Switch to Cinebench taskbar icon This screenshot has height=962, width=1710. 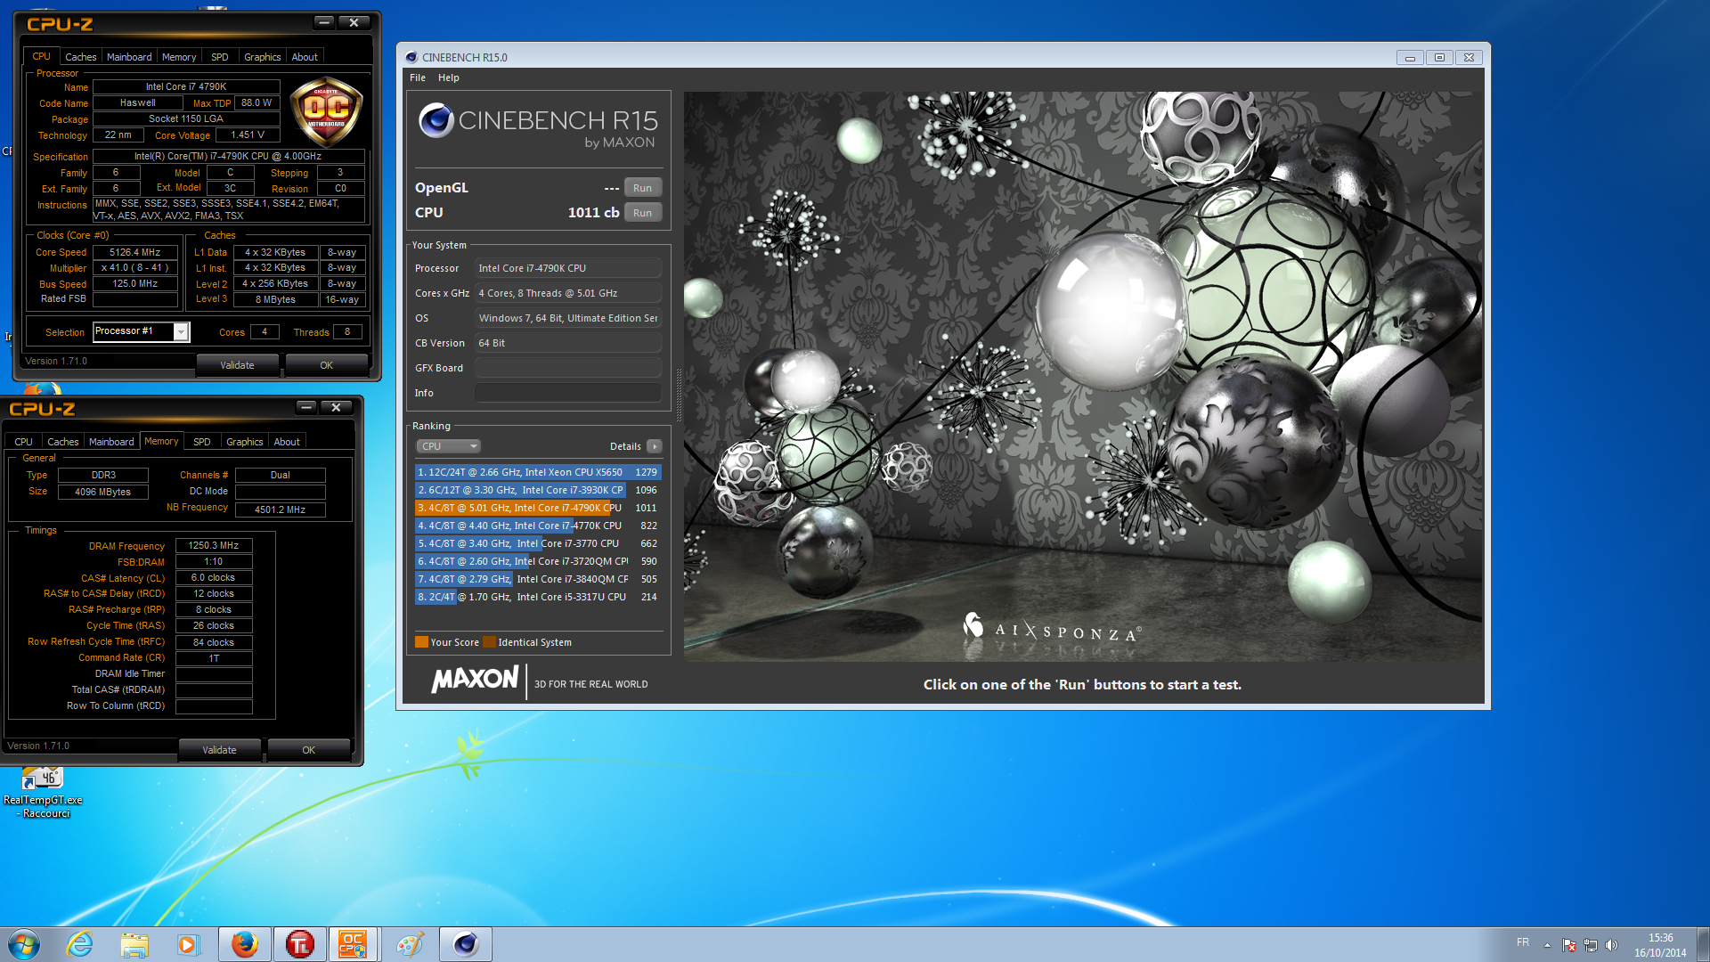(x=466, y=944)
